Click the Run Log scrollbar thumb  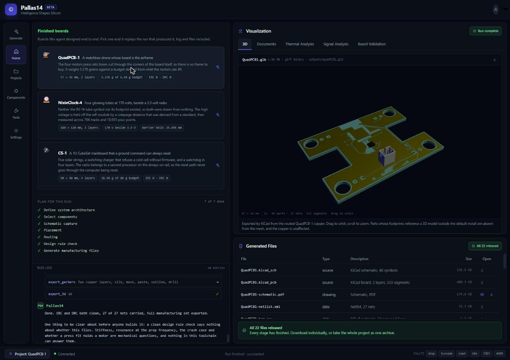pyautogui.click(x=228, y=338)
